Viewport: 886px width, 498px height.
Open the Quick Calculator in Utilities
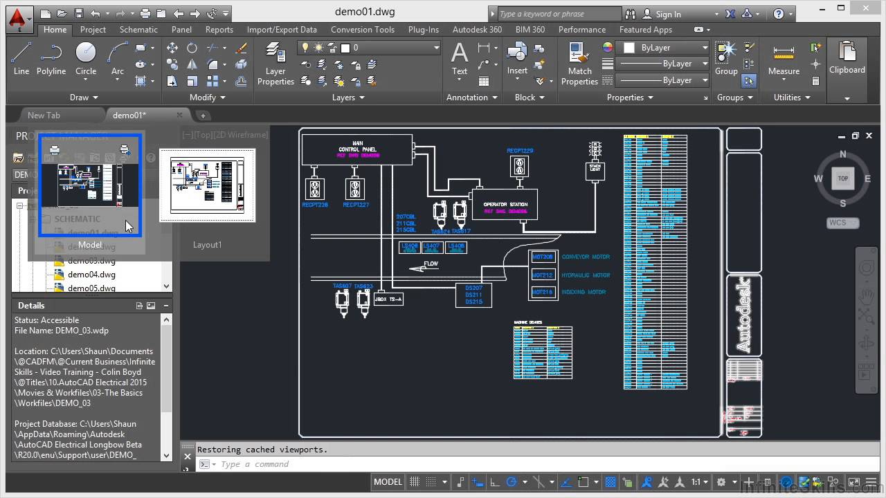[815, 81]
